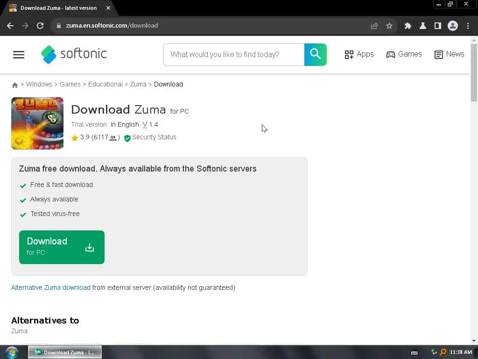The height and width of the screenshot is (359, 478).
Task: View site padlock information
Action: [59, 26]
